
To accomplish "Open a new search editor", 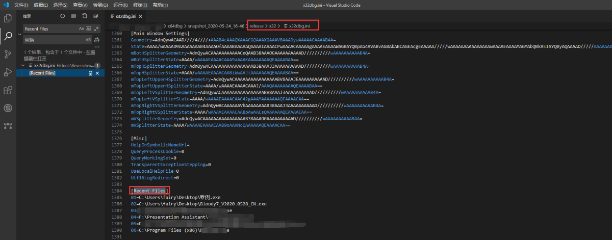I will 85,16.
